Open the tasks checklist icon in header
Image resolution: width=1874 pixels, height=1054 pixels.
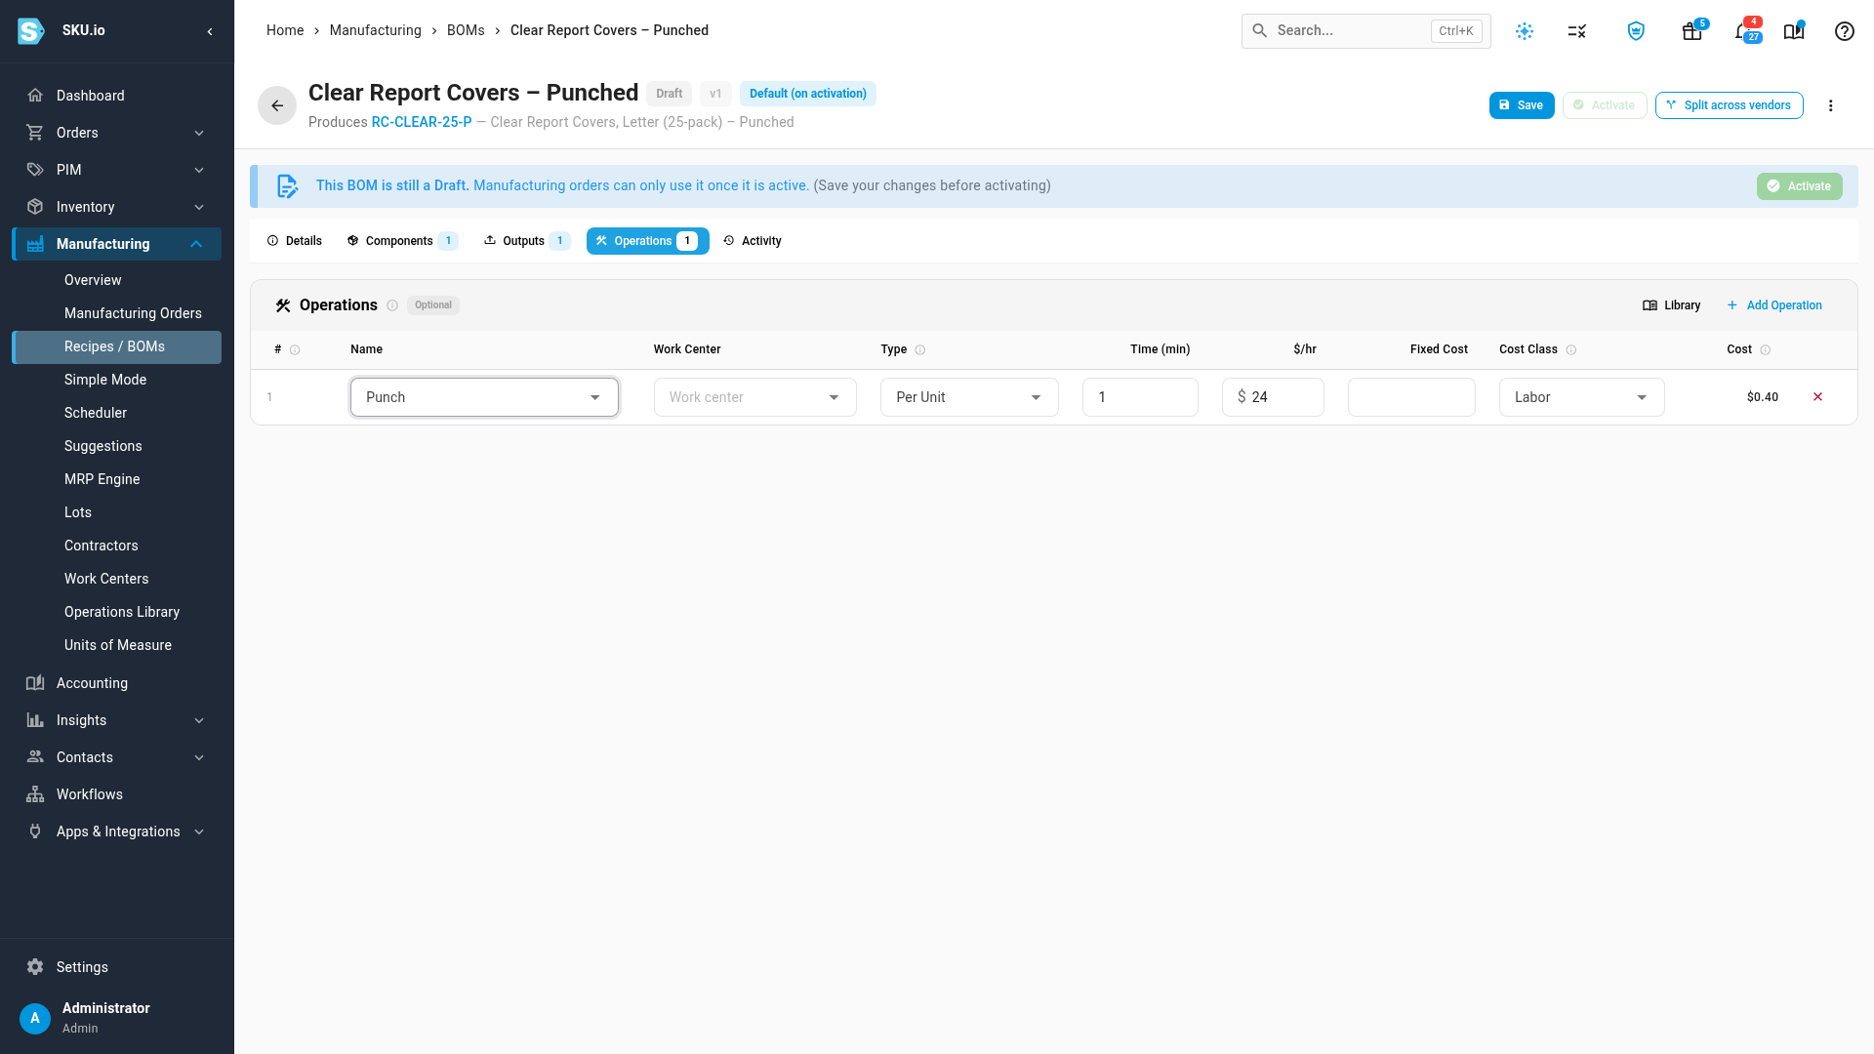1577,31
